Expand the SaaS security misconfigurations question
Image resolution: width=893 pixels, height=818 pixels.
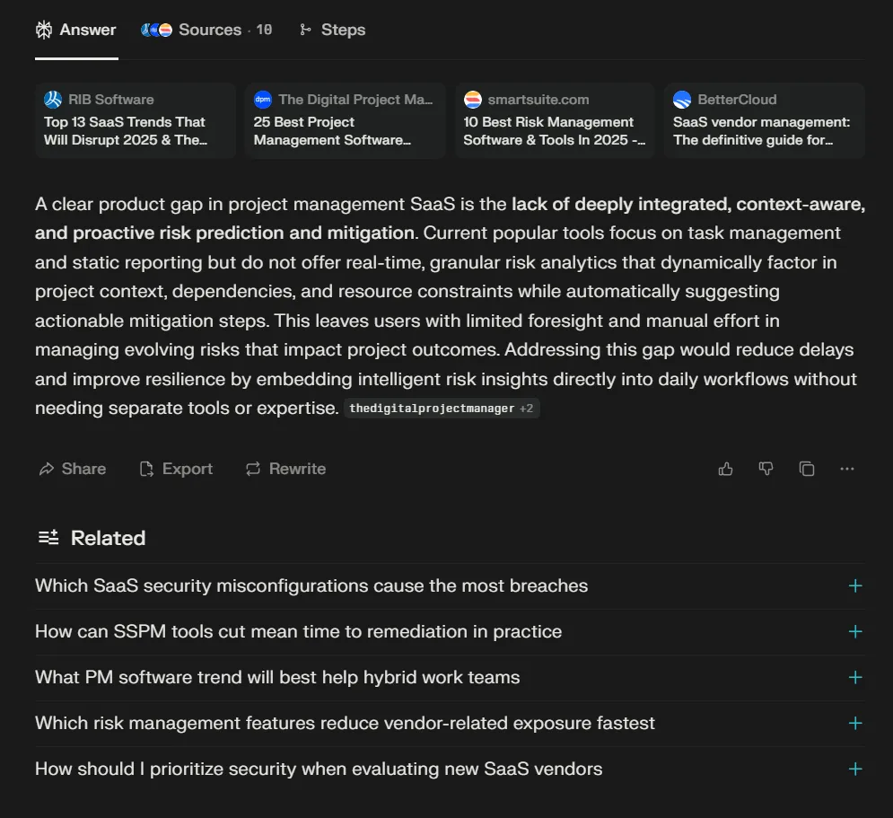(x=855, y=585)
